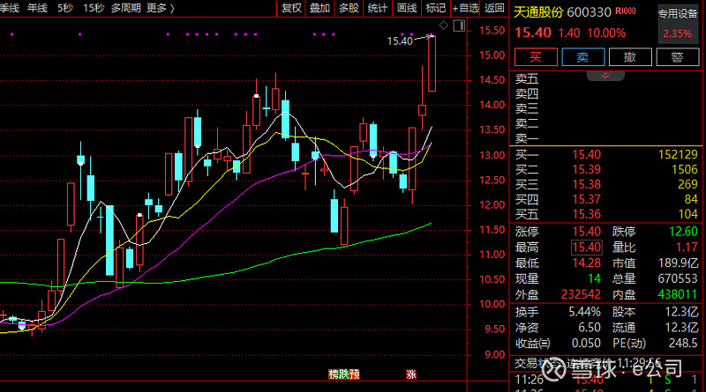
Task: Click the 涨 marker at chart bottom
Action: (x=410, y=374)
